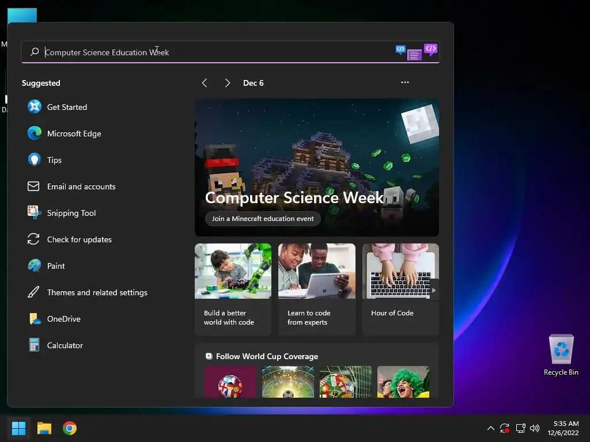Open Get Started app icon
Screen dimensions: 590x442
[34, 106]
